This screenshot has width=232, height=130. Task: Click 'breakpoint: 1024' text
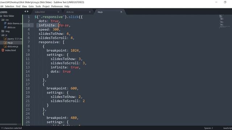[63, 51]
